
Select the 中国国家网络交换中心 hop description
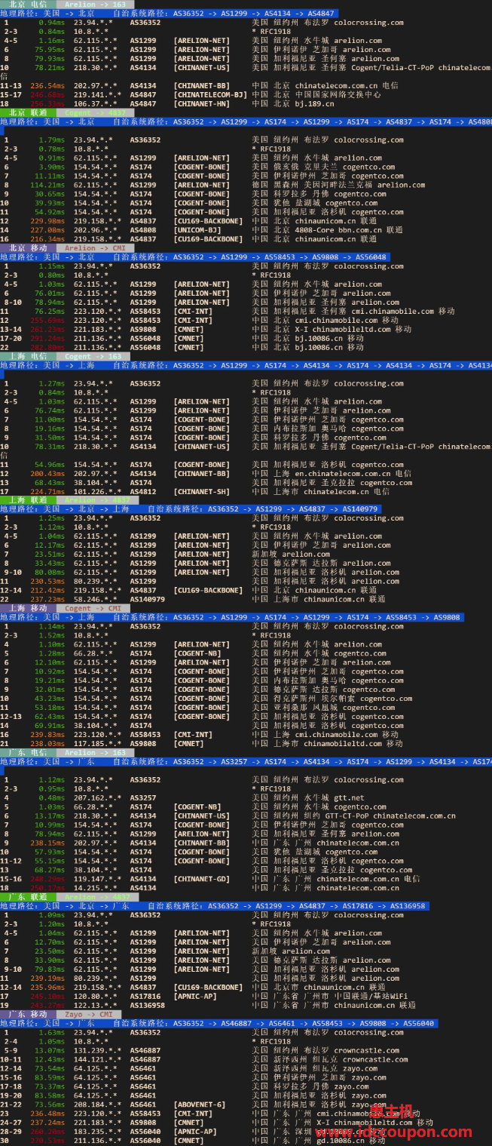coord(338,95)
